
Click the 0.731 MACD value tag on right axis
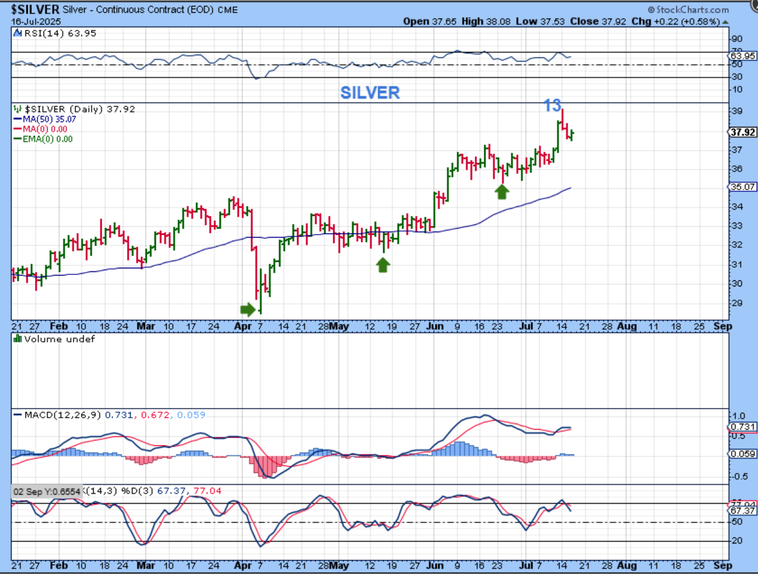tap(742, 427)
